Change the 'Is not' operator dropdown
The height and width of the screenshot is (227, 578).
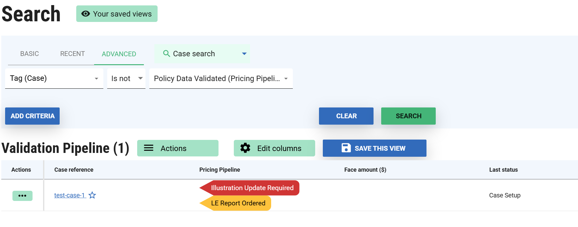click(140, 78)
